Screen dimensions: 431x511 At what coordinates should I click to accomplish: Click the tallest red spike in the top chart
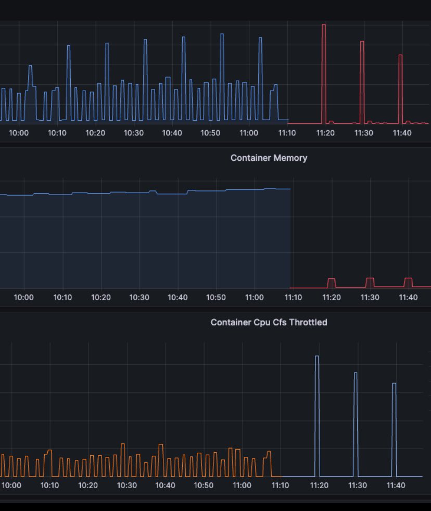pyautogui.click(x=324, y=74)
